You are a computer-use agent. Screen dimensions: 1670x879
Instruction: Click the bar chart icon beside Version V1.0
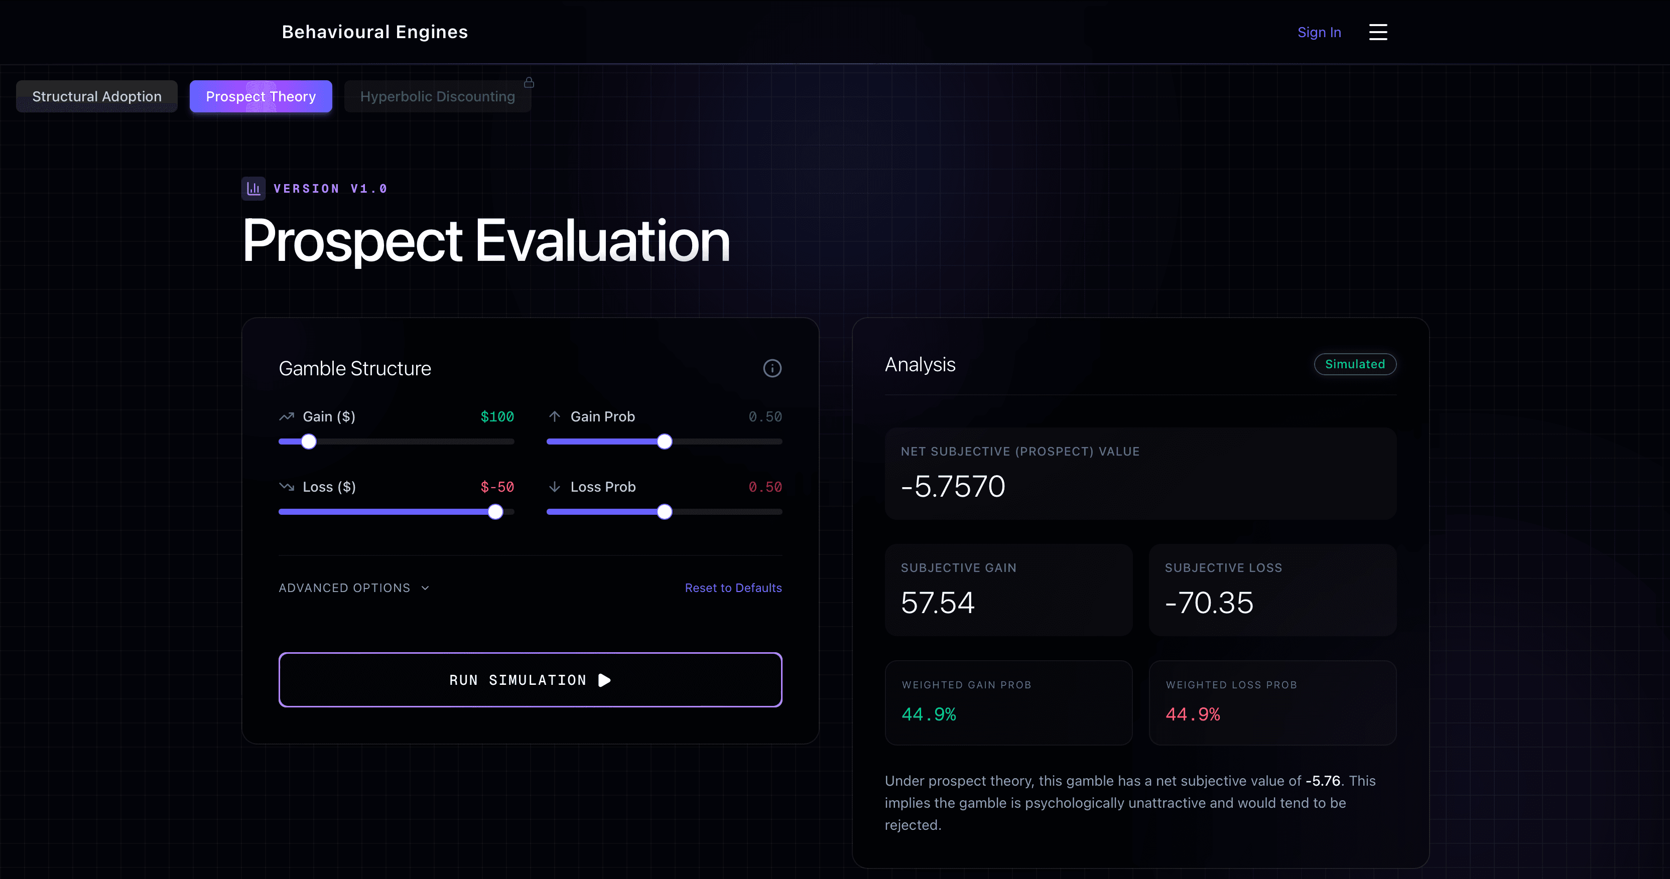[253, 188]
